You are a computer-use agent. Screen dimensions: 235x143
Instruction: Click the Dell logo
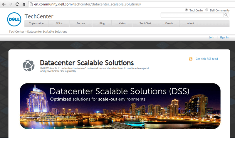click(14, 19)
